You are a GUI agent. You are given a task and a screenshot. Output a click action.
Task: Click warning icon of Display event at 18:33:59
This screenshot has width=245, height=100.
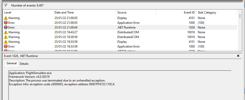(x=6, y=42)
